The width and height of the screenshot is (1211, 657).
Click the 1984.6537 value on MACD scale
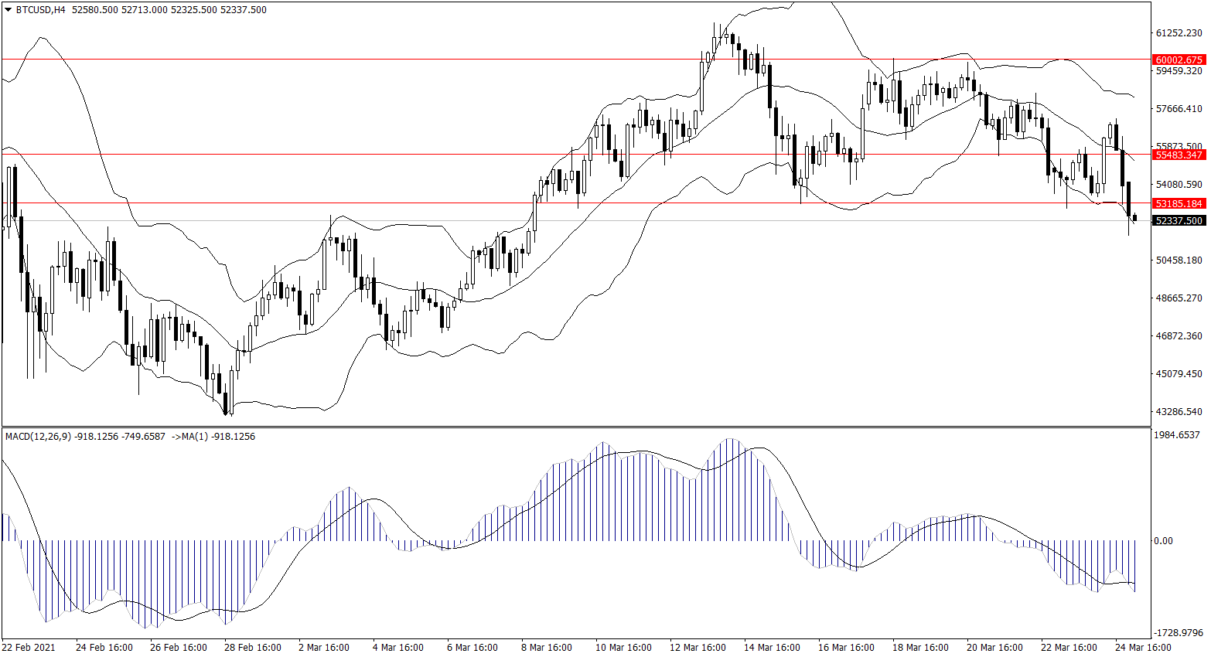click(x=1176, y=435)
